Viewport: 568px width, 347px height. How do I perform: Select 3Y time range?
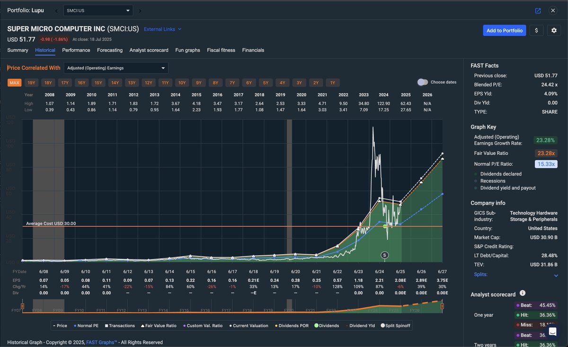[x=299, y=83]
